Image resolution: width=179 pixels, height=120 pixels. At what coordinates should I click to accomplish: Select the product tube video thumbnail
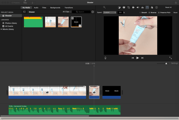pos(50,22)
